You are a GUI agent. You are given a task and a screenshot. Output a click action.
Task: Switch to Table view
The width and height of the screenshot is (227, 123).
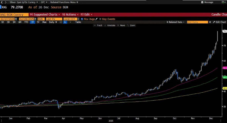pos(78,22)
